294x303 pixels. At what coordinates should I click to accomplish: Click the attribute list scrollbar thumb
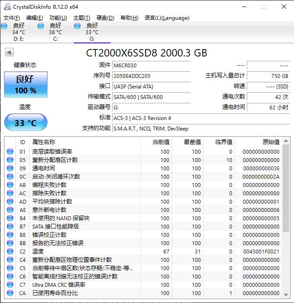click(x=286, y=188)
